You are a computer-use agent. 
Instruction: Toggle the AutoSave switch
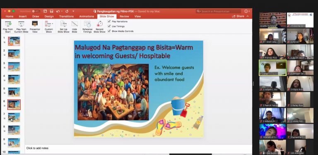pos(36,11)
